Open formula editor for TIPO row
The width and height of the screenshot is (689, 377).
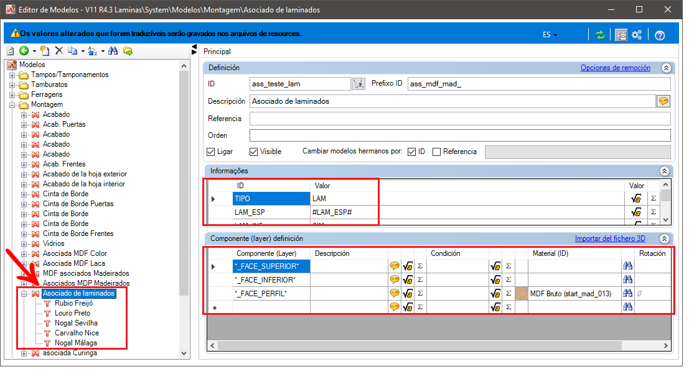(x=636, y=199)
